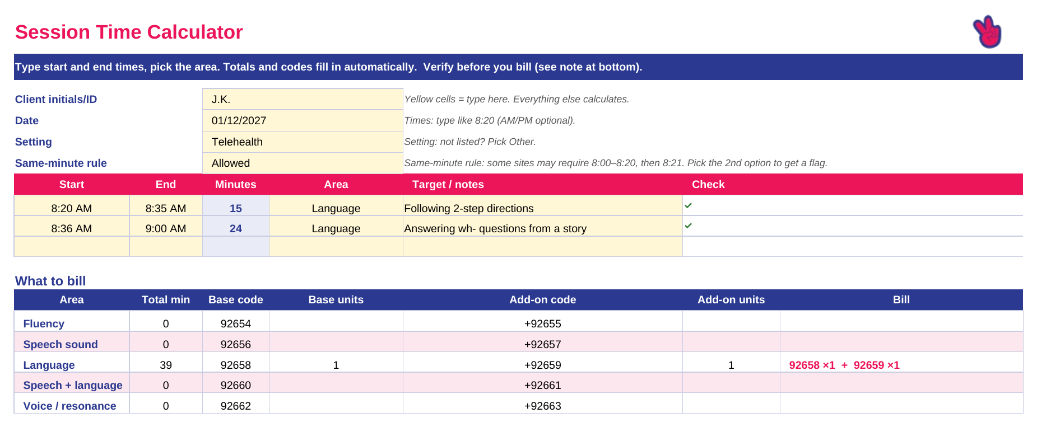The width and height of the screenshot is (1037, 427).
Task: Select the 'Voice / resonance' row label
Action: (x=69, y=406)
